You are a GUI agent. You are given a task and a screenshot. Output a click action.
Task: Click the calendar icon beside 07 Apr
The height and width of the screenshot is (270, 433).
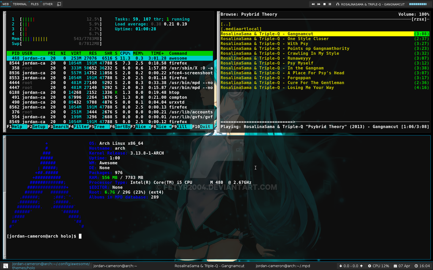coord(396,266)
